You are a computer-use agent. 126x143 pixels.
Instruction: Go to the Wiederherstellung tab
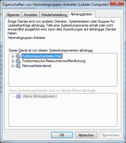54,15
